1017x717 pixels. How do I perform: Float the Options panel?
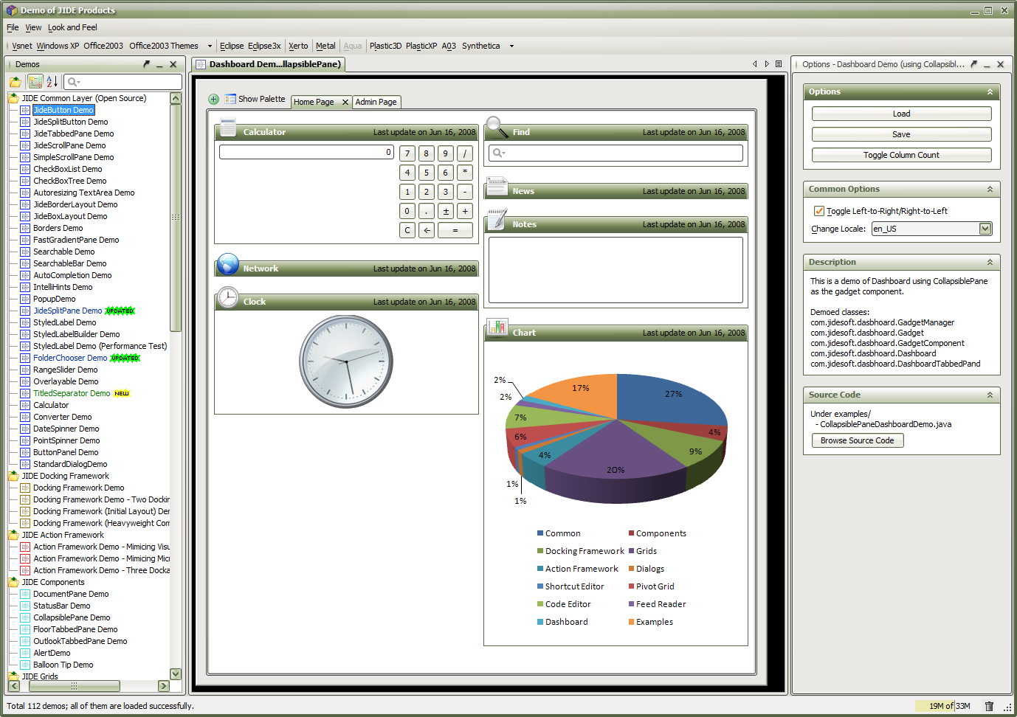pyautogui.click(x=973, y=64)
